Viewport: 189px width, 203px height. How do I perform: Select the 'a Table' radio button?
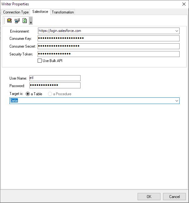(28, 94)
